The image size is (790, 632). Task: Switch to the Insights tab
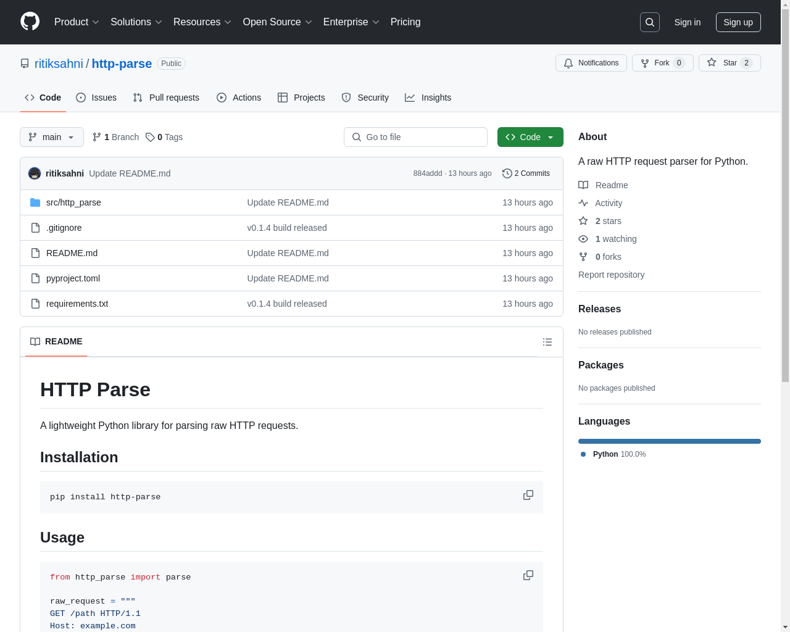click(x=428, y=98)
